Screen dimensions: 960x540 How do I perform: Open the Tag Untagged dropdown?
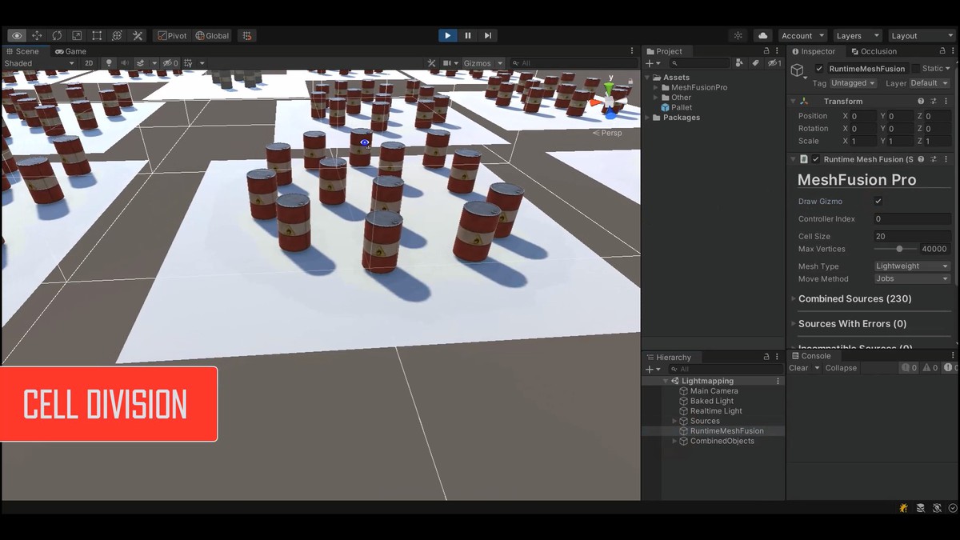click(x=853, y=83)
